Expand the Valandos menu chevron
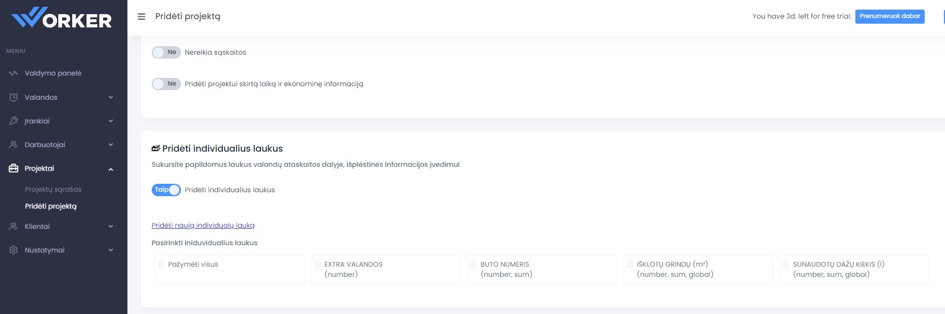Viewport: 945px width, 314px height. [111, 98]
